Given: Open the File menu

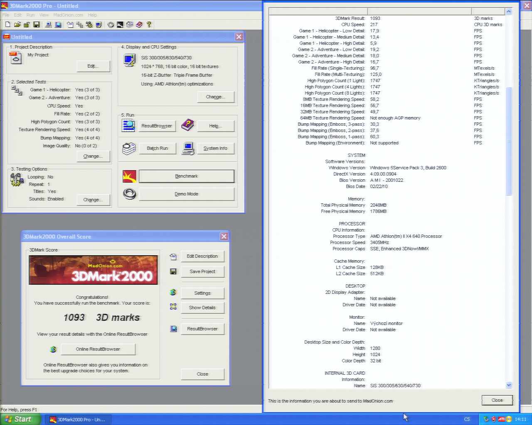Looking at the screenshot, I should pos(5,15).
